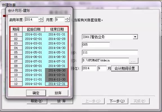Select end date cell 2014-12-31
The width and height of the screenshot is (162, 112).
click(x=57, y=84)
